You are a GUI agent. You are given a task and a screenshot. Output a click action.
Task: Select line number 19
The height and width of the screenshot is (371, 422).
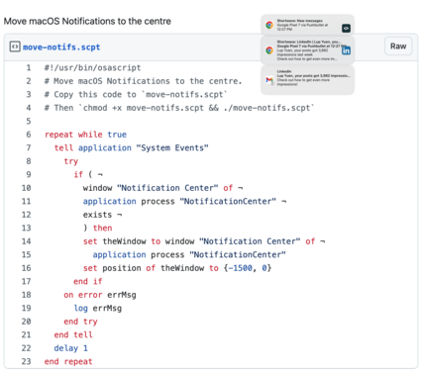tap(27, 308)
